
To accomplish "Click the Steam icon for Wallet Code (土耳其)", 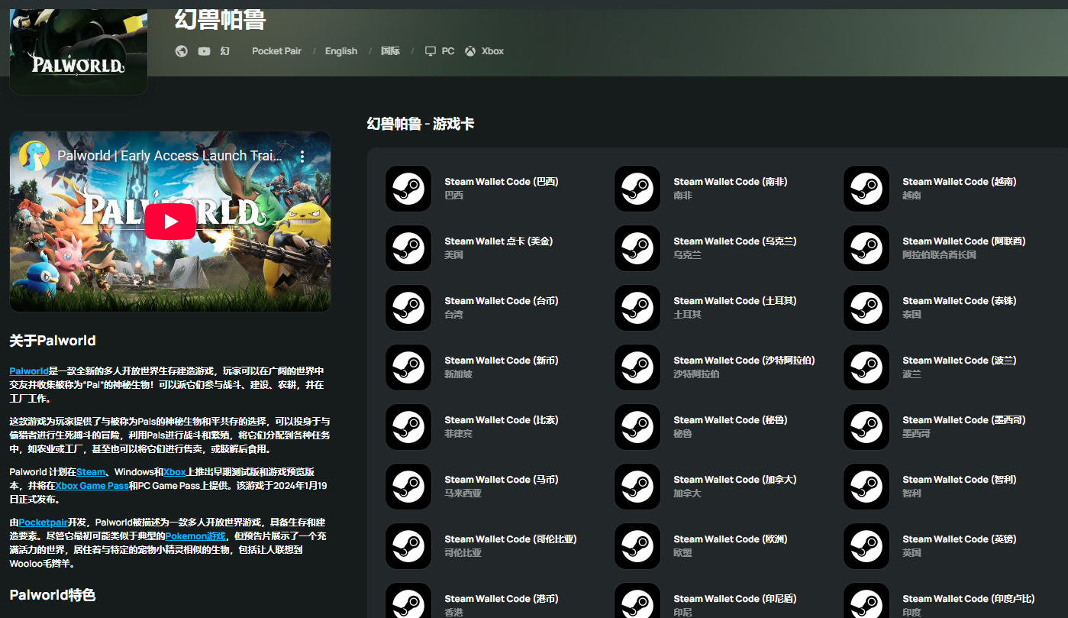I will (x=637, y=308).
